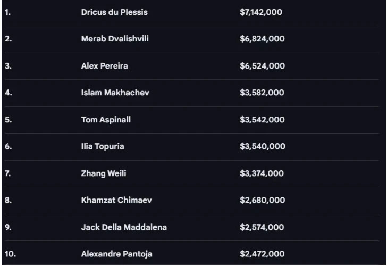The height and width of the screenshot is (266, 387).
Task: Click the $3,540,000 amount
Action: click(262, 146)
